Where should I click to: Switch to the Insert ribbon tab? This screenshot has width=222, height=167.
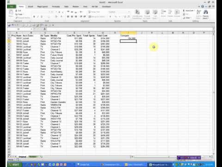pos(31,6)
